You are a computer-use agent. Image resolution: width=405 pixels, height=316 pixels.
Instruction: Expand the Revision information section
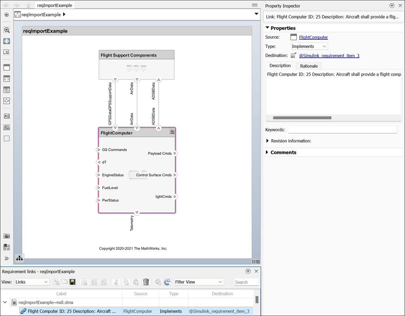pyautogui.click(x=268, y=141)
